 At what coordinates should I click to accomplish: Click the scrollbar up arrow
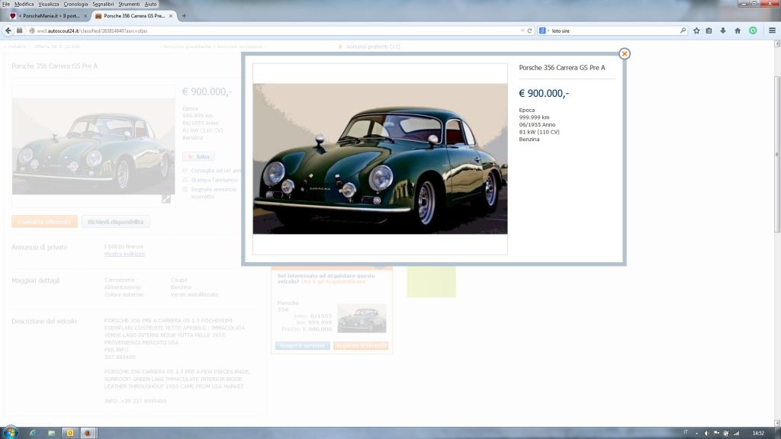click(x=777, y=43)
